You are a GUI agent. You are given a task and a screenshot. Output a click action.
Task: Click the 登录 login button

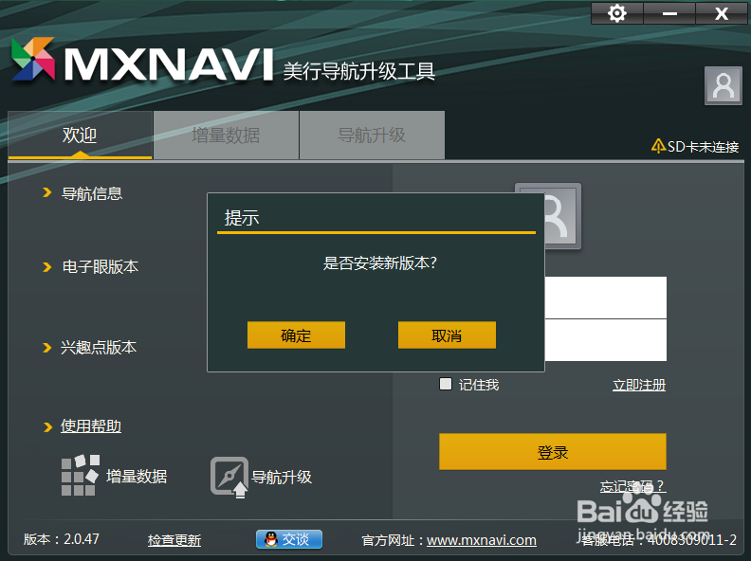(x=553, y=451)
